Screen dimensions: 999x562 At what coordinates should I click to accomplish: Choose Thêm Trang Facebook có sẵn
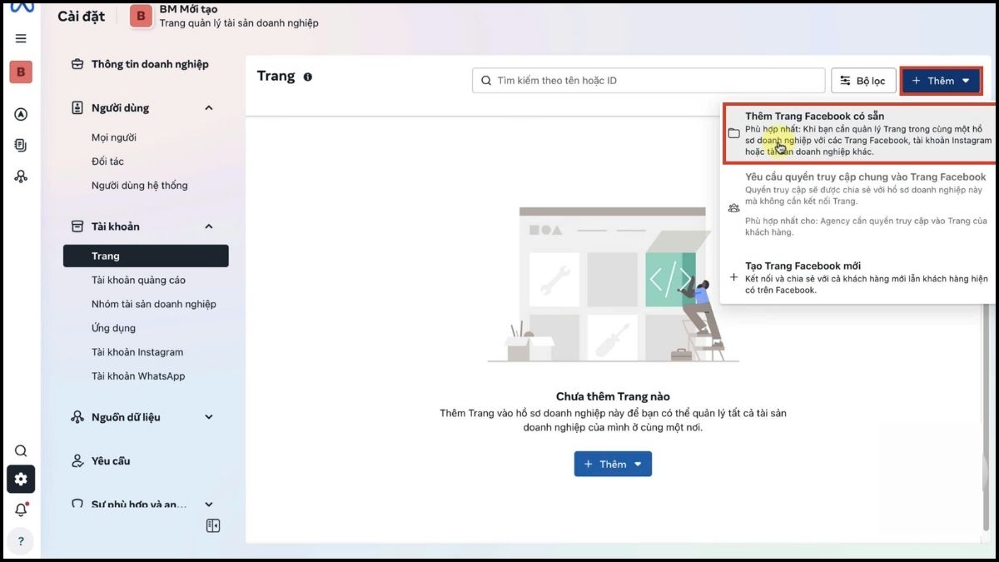coord(859,133)
